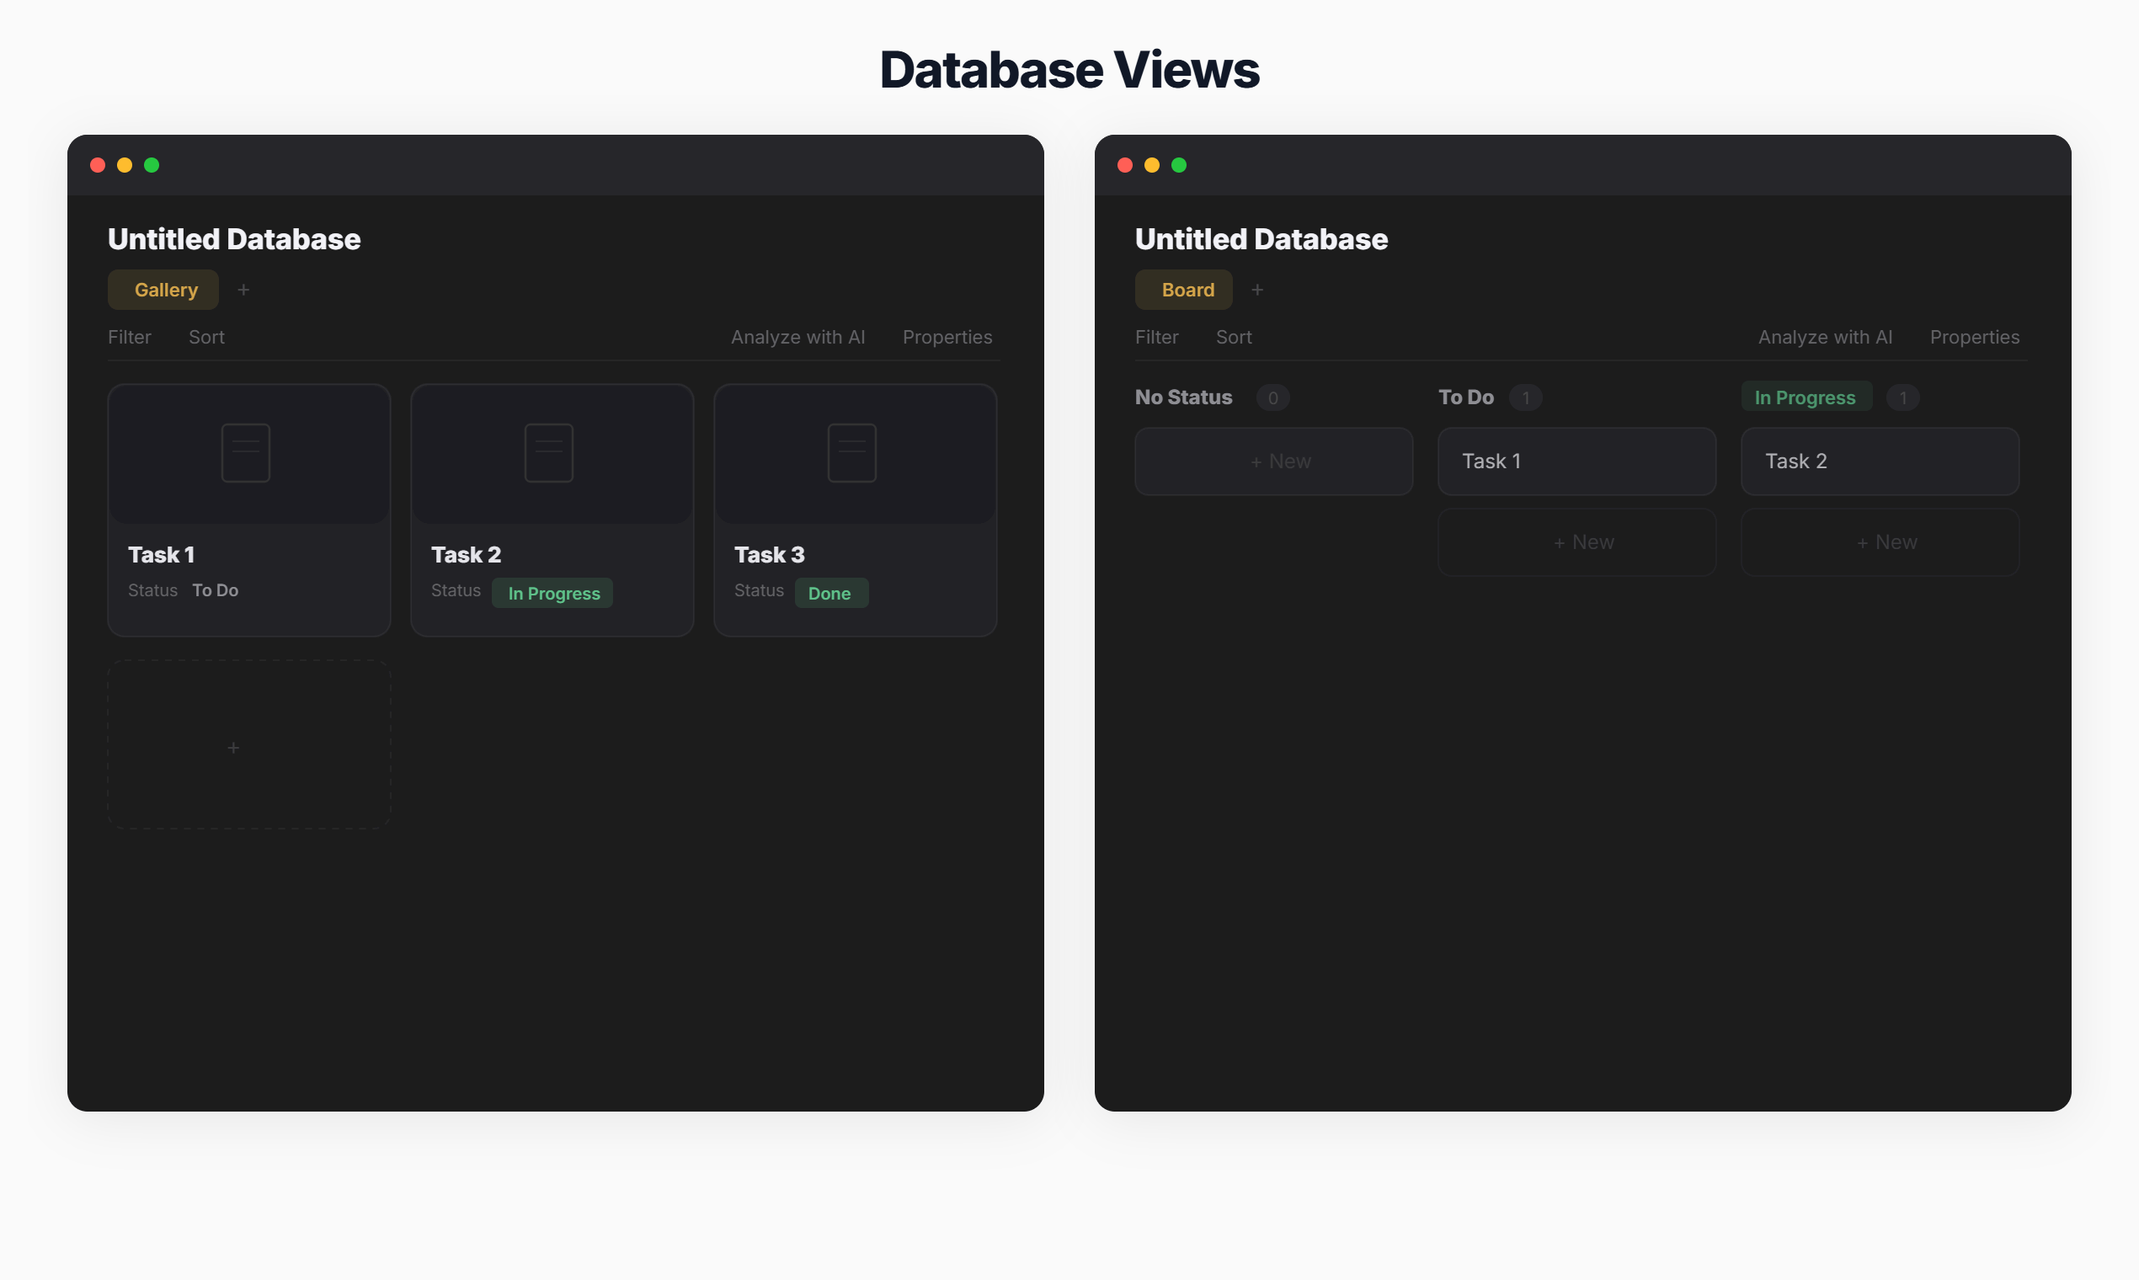Click the Done status tag on Task 3

tap(830, 594)
